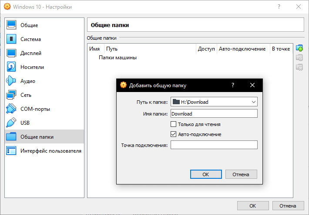Open the Аудио settings section
This screenshot has height=215, width=309.
44,81
